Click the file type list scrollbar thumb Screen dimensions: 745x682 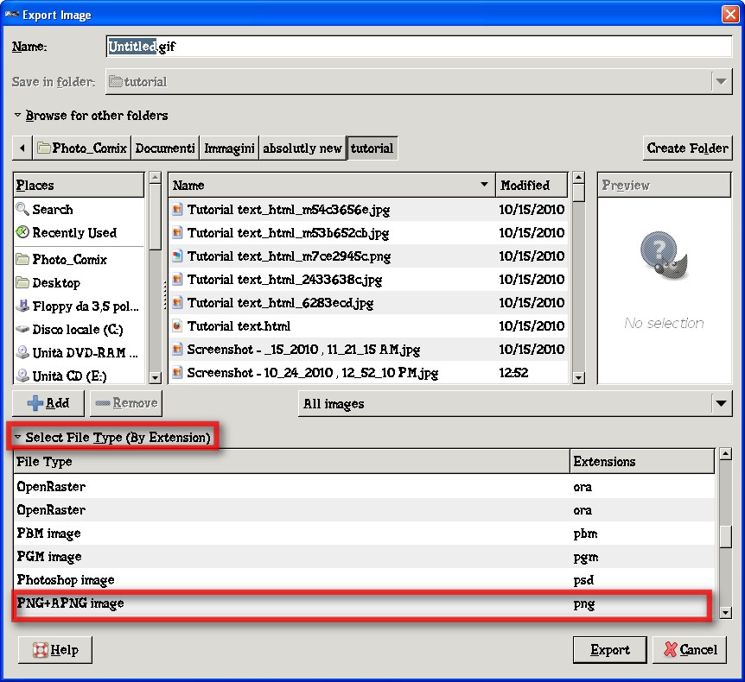tap(725, 536)
